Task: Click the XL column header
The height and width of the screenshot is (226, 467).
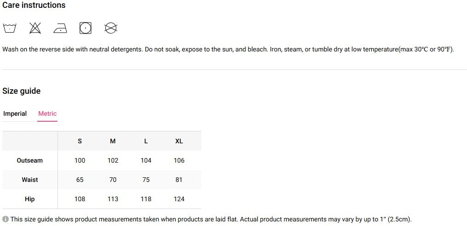Action: point(179,141)
